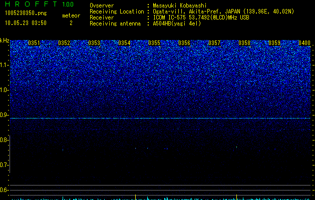
Task: Click the yellow spike marker near 0358 at the bottom
Action: pos(237,197)
